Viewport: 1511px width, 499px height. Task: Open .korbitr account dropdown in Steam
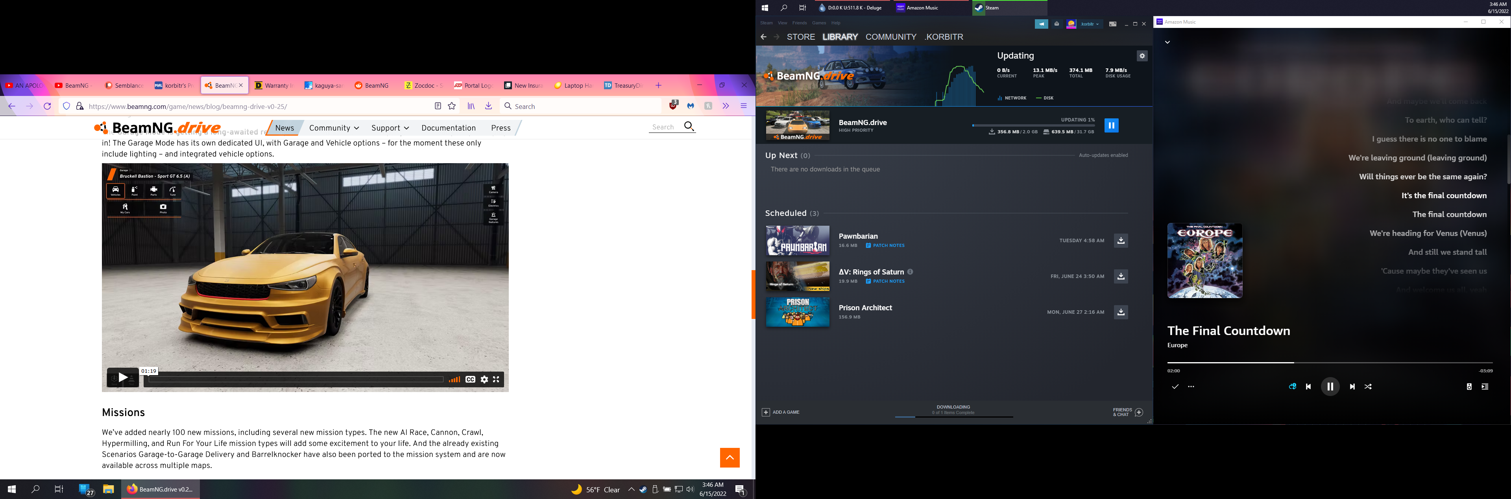[1090, 24]
